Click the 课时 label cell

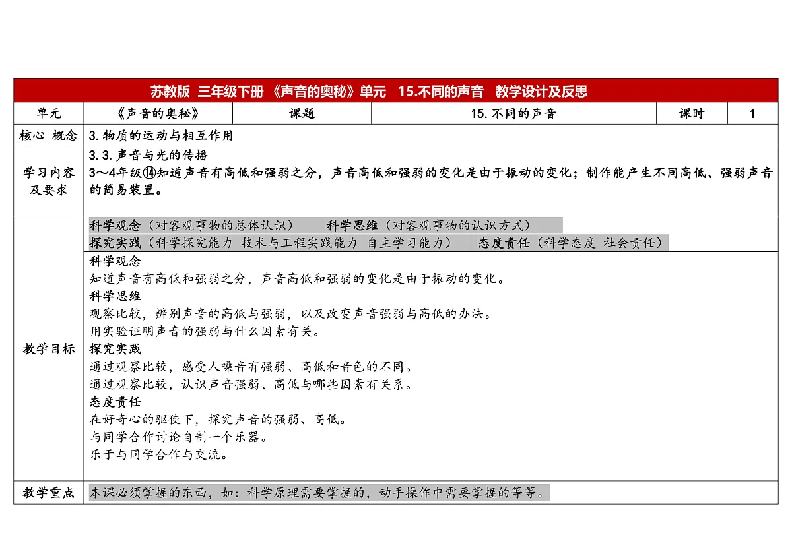(x=690, y=113)
